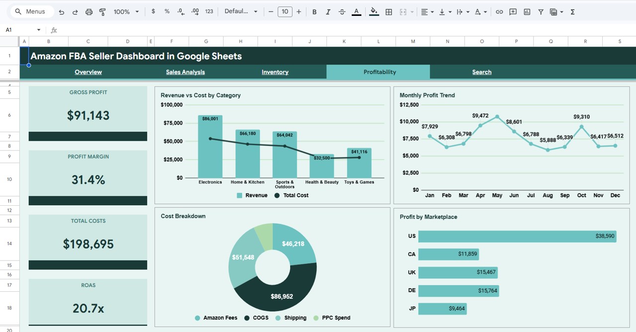Click the Cost Breakdown chart title
The width and height of the screenshot is (636, 332).
183,216
